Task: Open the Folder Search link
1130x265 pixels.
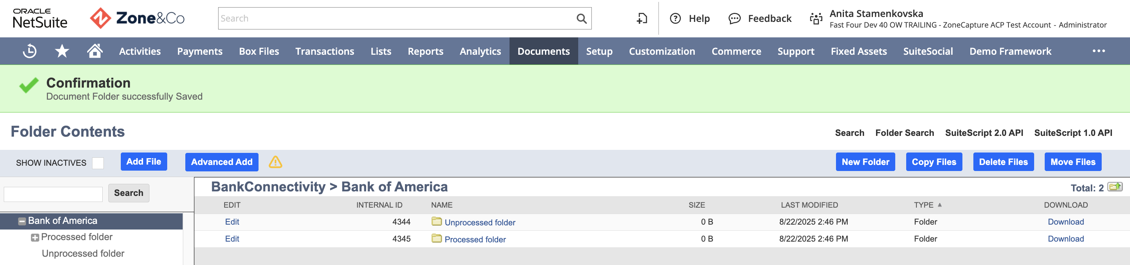Action: click(904, 133)
